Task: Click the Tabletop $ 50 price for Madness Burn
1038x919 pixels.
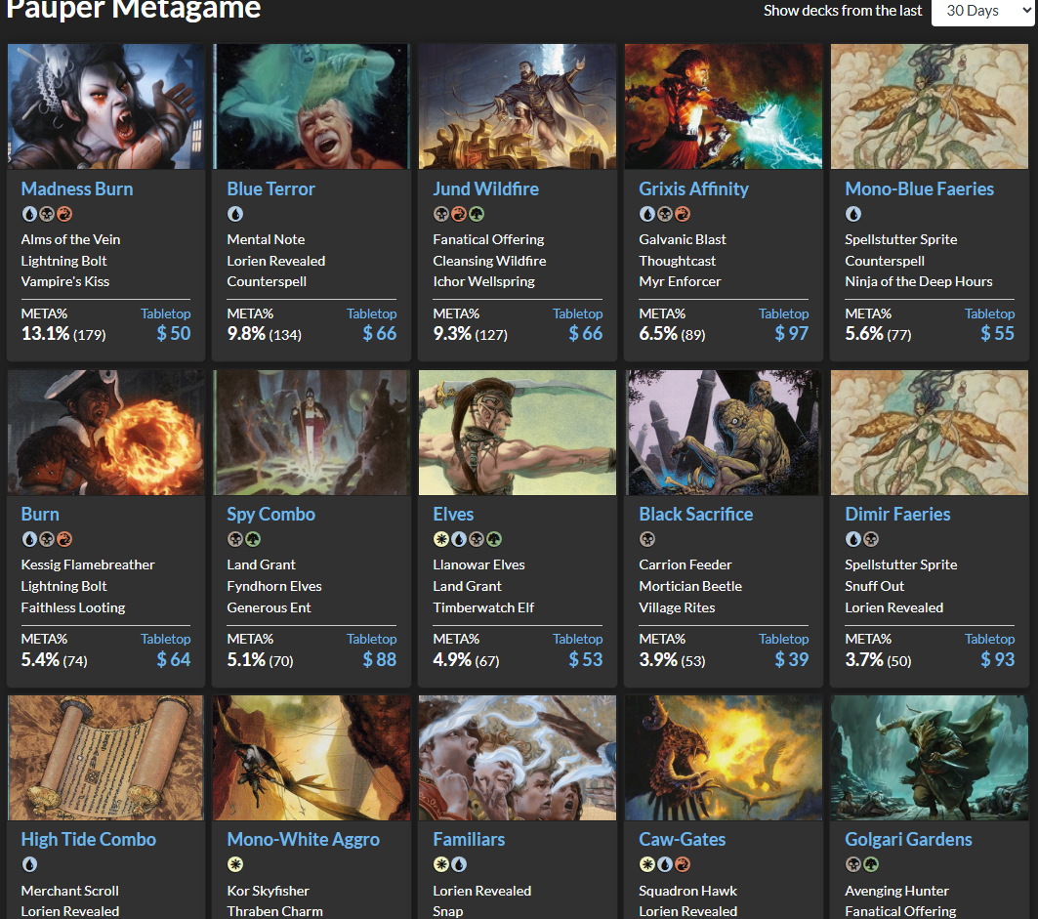Action: [x=174, y=333]
